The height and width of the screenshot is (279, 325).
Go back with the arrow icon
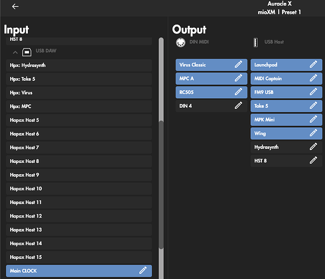pyautogui.click(x=15, y=7)
